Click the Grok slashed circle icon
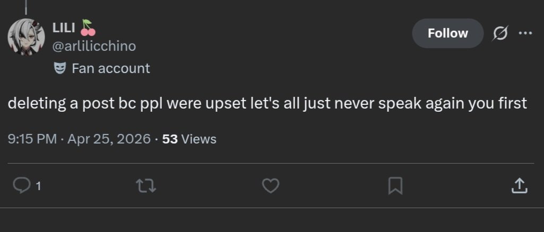 500,33
